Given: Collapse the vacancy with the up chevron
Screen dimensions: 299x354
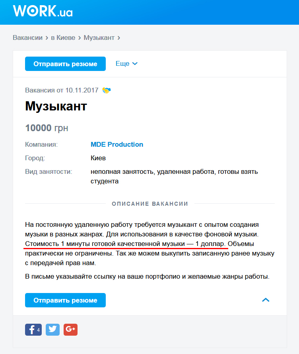Looking at the screenshot, I should 266,300.
